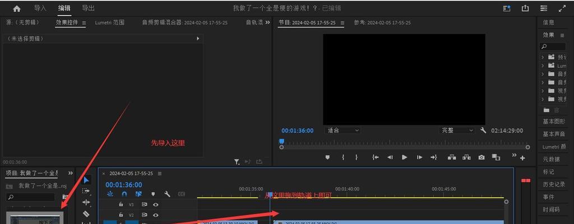Step back one frame
The height and width of the screenshot is (224, 574).
[390, 157]
